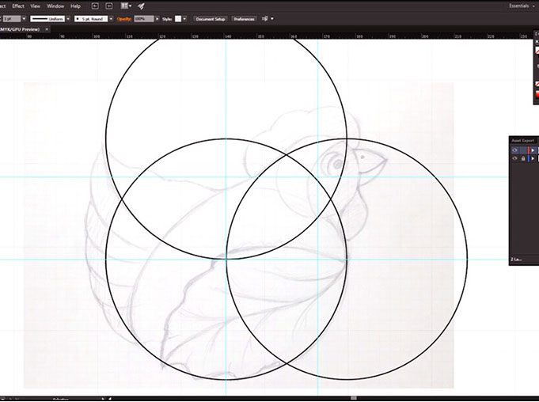Click the GPU performance rocket icon

point(141,6)
